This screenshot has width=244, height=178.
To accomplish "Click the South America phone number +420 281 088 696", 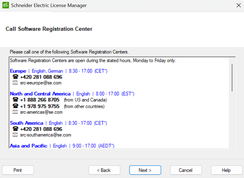I will (x=41, y=129).
